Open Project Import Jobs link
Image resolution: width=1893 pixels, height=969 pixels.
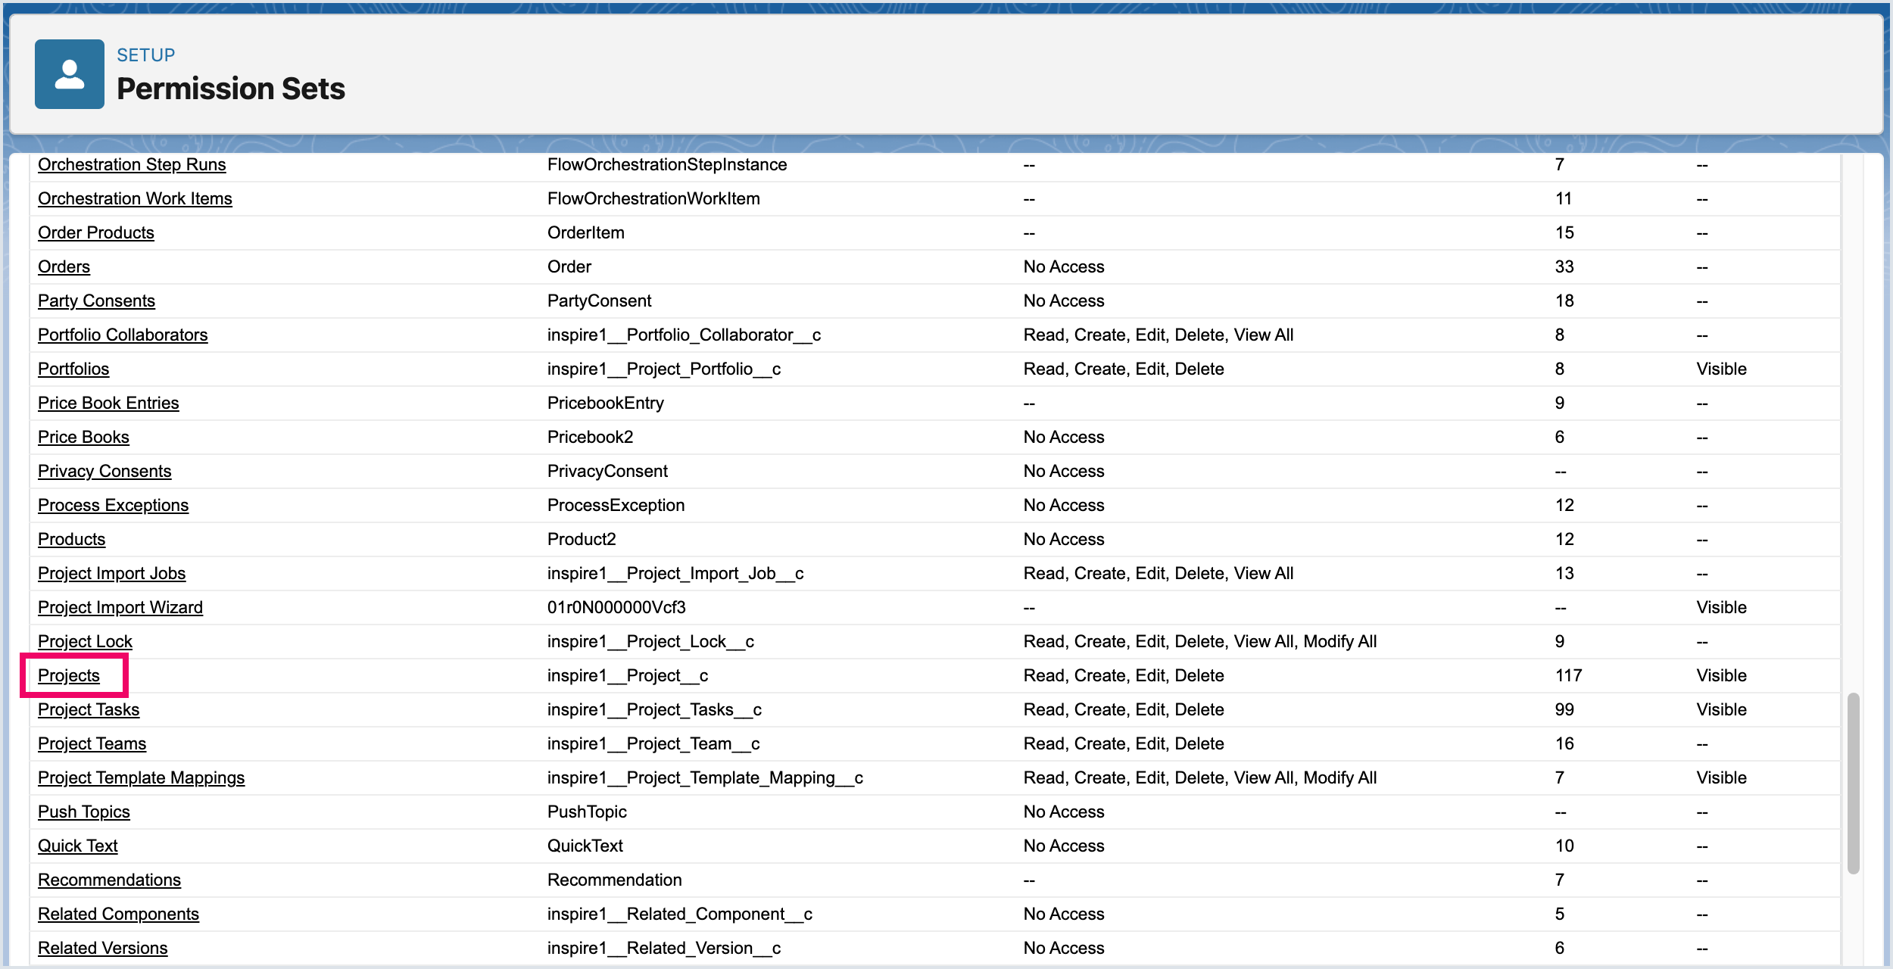[111, 573]
